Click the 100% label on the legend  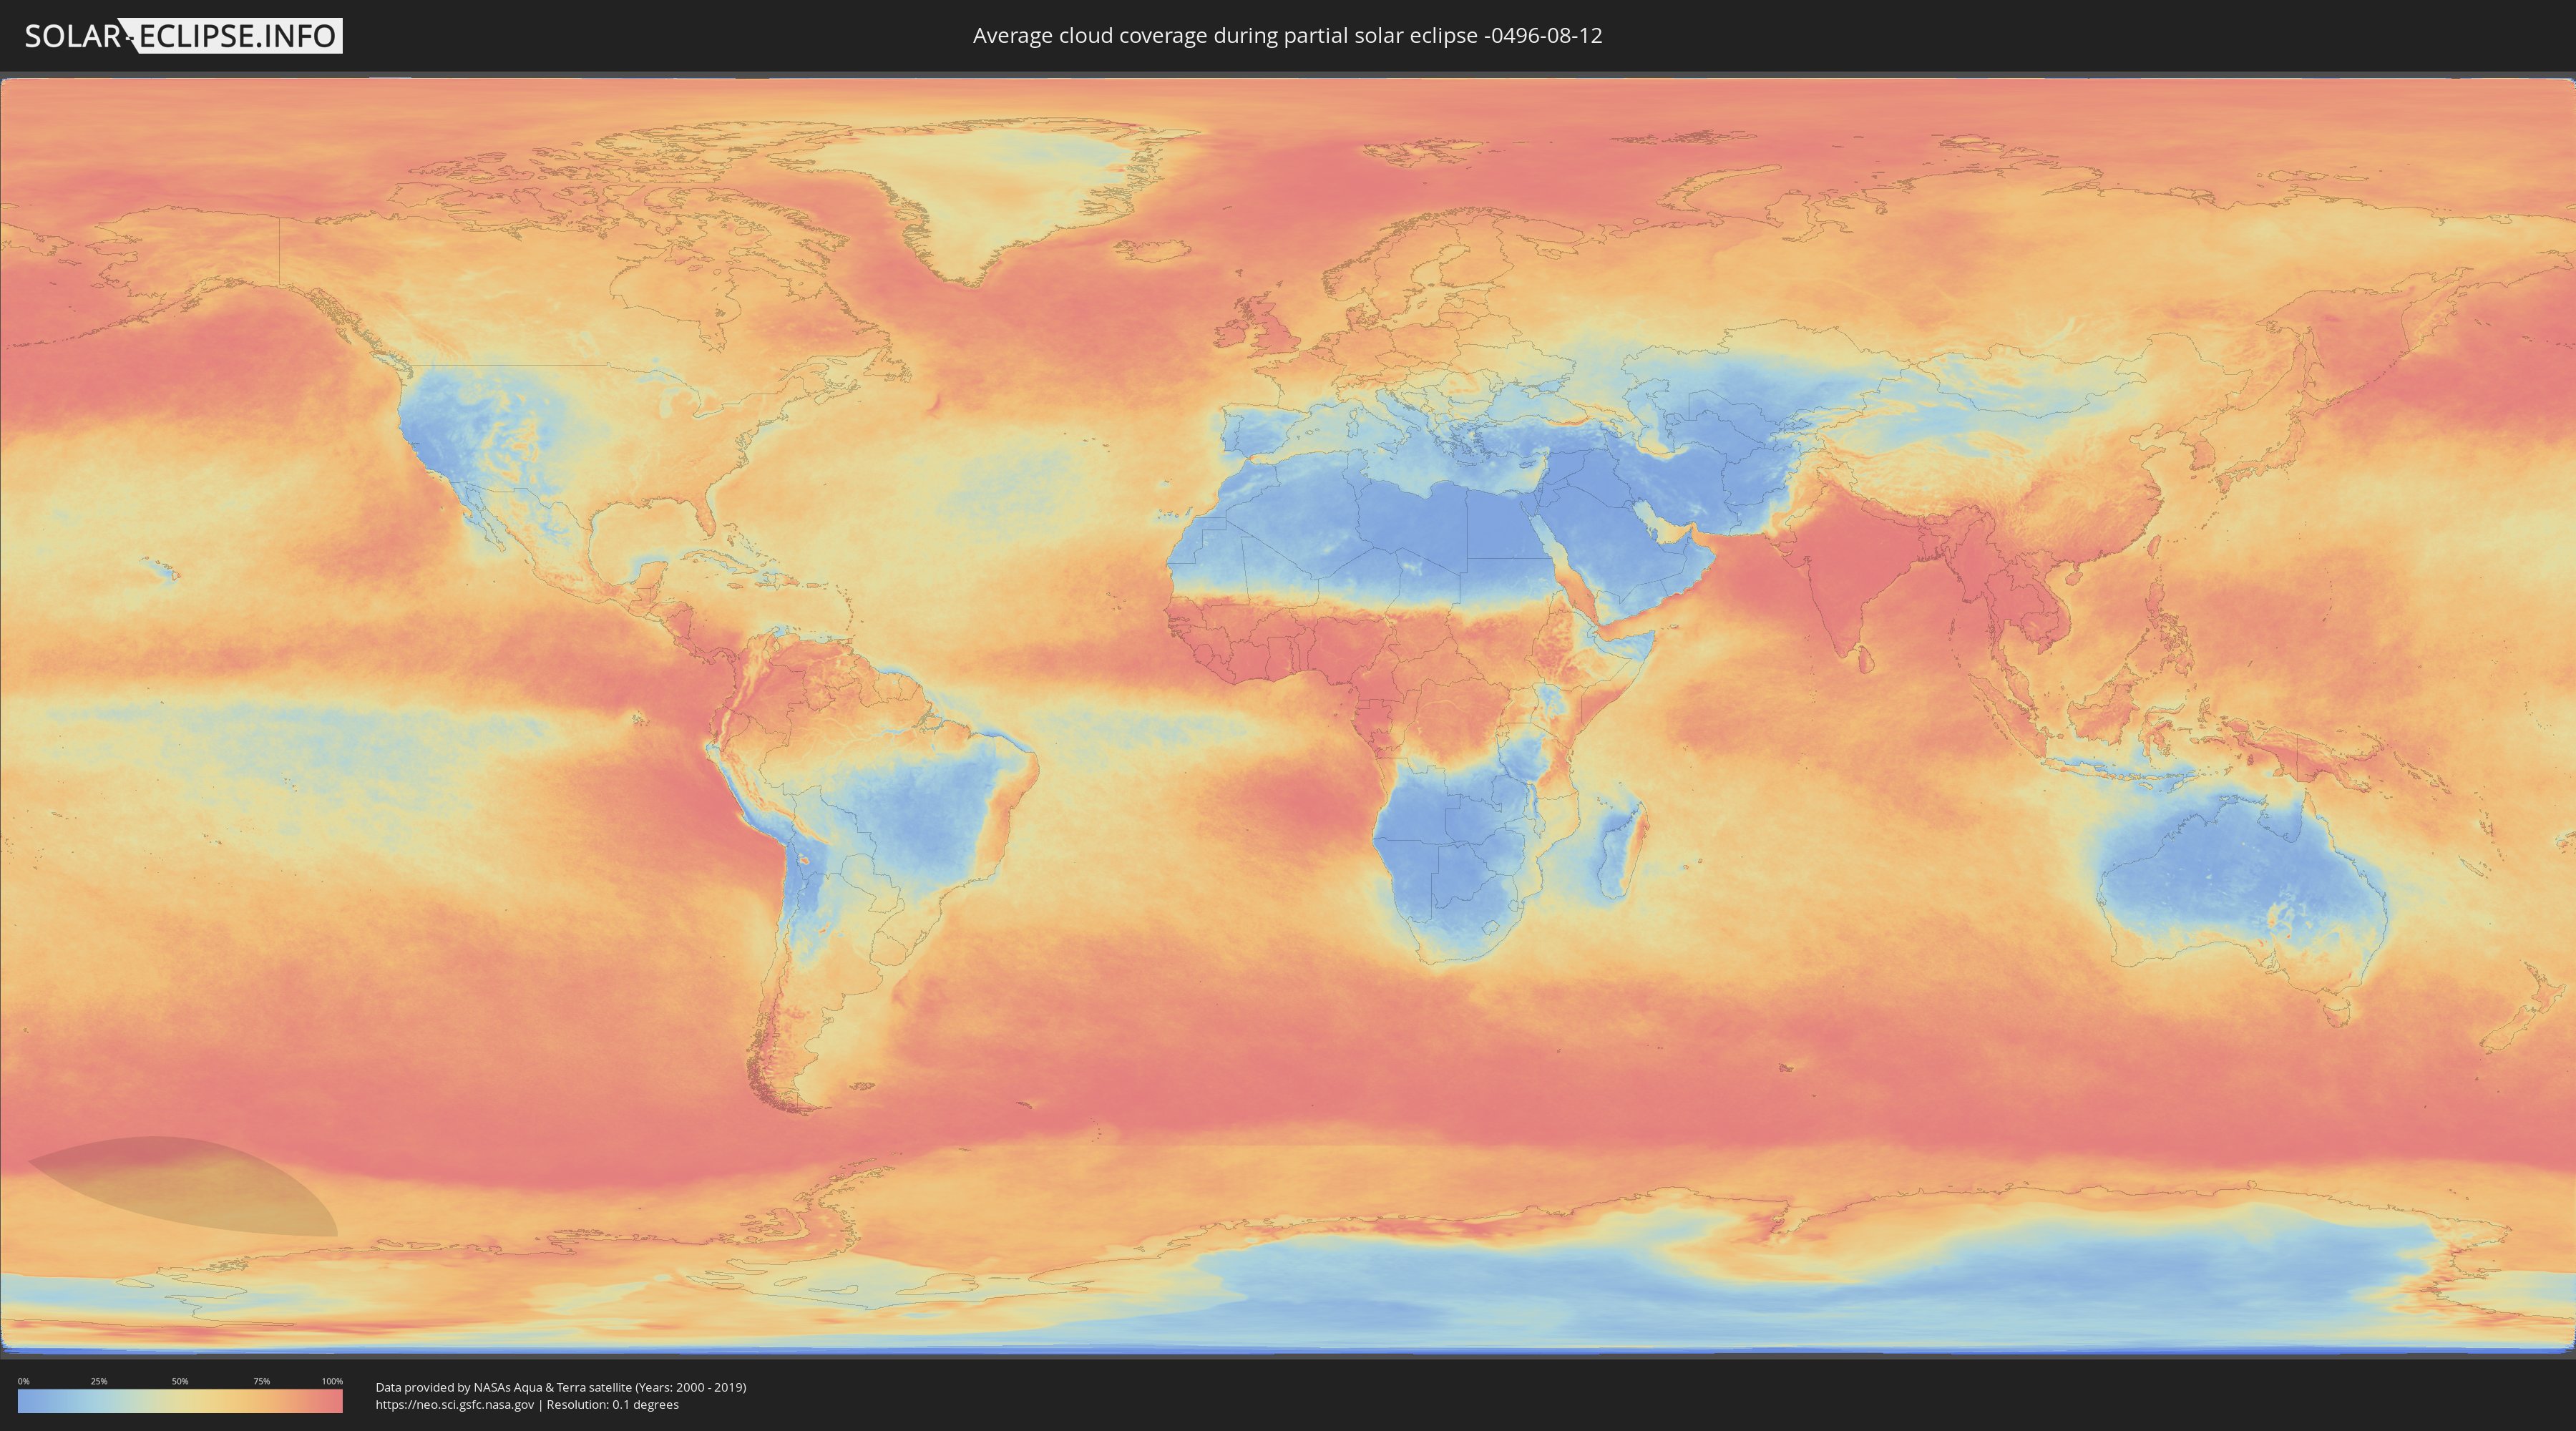tap(332, 1381)
